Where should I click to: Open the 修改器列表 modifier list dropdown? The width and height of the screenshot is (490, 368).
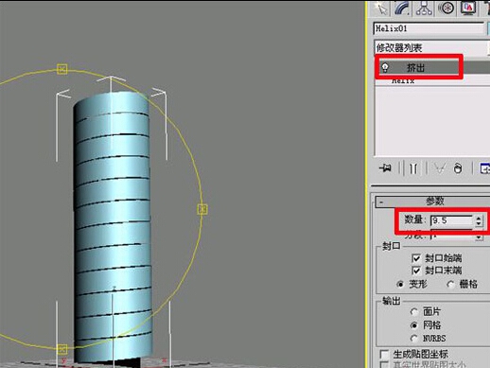(431, 48)
